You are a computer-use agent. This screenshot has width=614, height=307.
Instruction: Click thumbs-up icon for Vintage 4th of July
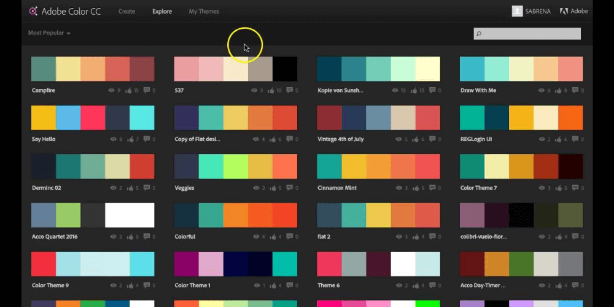click(x=416, y=139)
